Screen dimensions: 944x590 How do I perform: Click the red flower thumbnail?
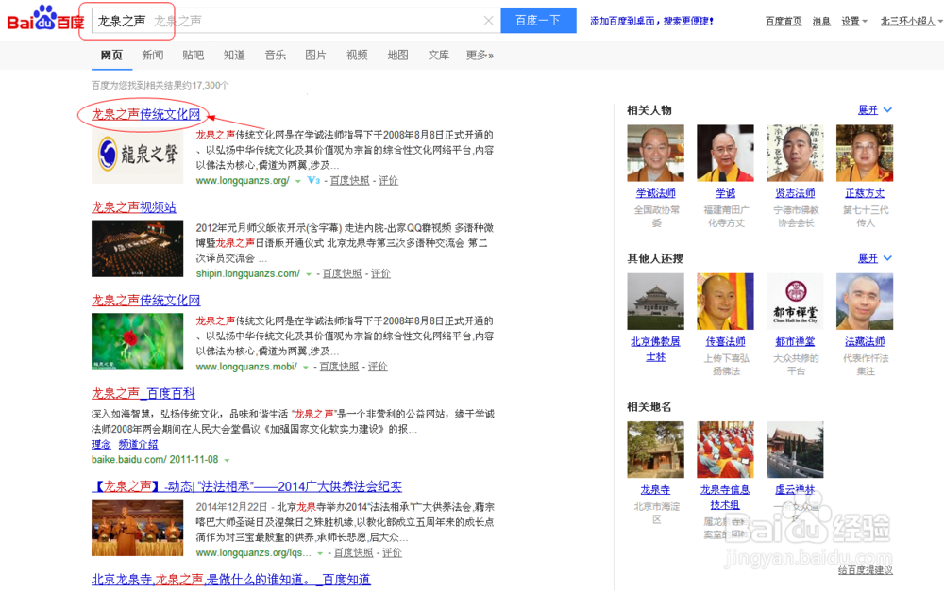pyautogui.click(x=137, y=341)
